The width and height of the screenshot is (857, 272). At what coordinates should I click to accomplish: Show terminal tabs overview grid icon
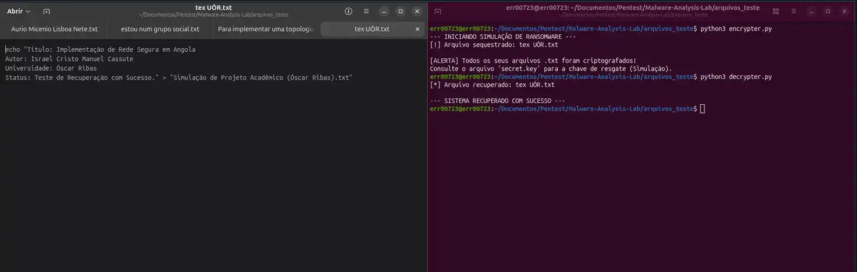click(775, 11)
